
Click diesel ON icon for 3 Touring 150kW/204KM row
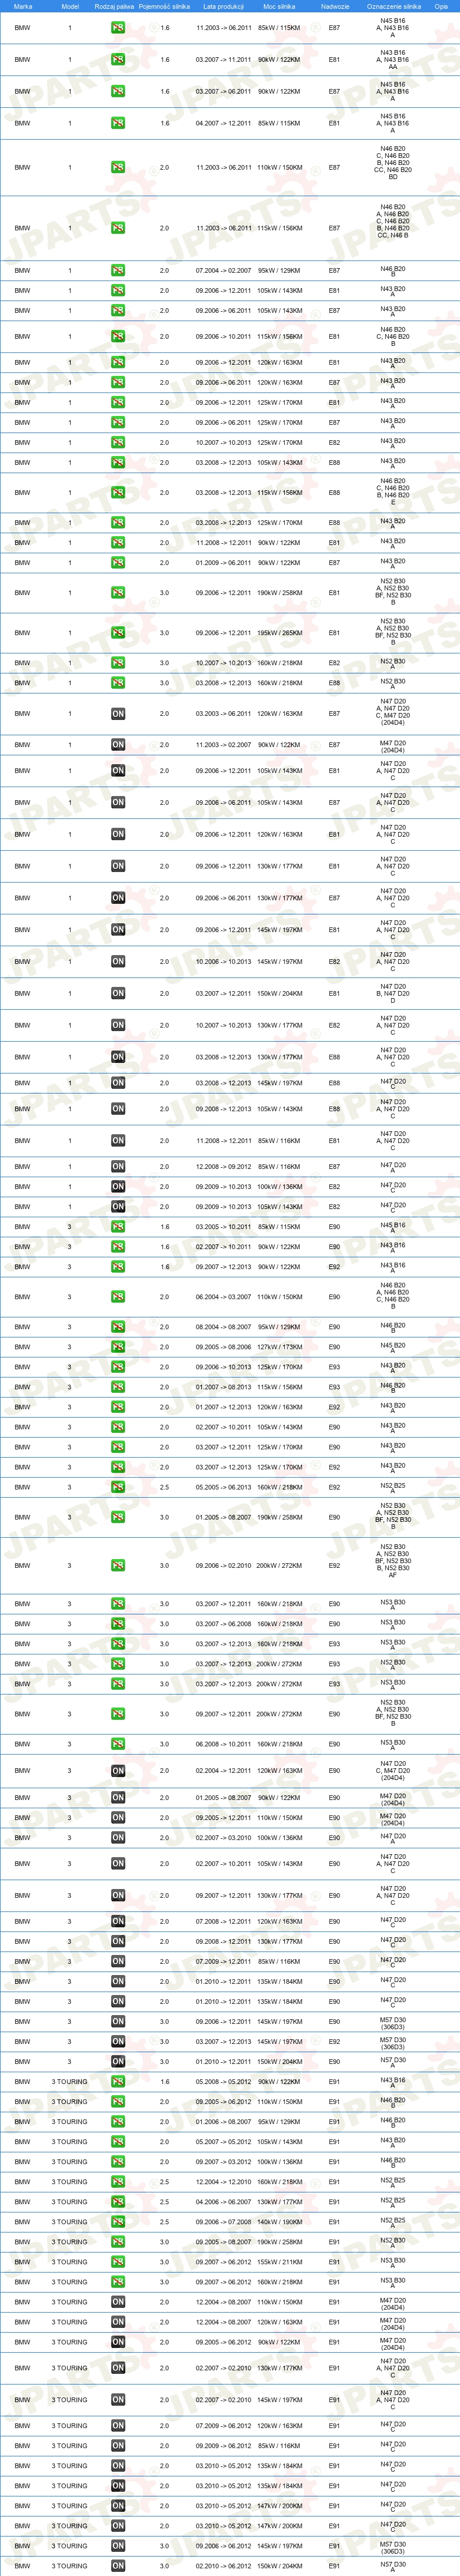pos(118,2565)
